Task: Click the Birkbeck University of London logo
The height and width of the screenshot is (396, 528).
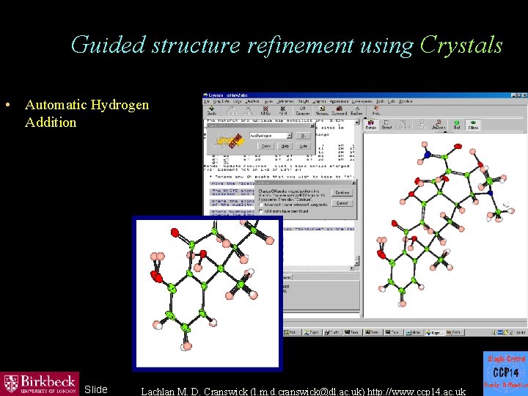Action: click(x=40, y=384)
